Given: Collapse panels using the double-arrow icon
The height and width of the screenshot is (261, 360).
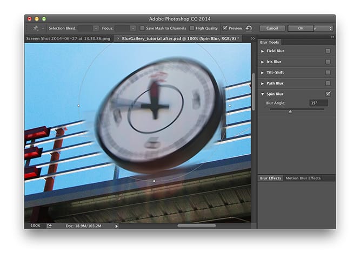Looking at the screenshot, I should 332,37.
